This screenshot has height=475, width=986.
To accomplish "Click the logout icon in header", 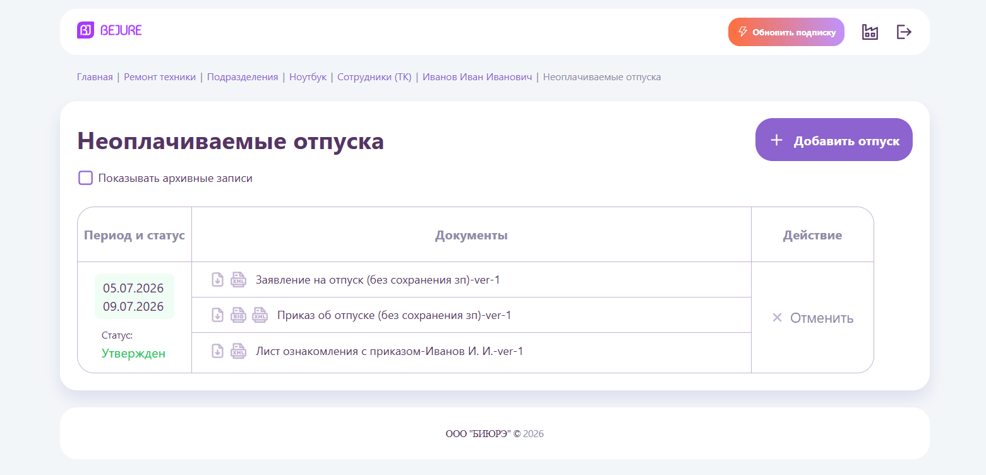I will coord(905,32).
